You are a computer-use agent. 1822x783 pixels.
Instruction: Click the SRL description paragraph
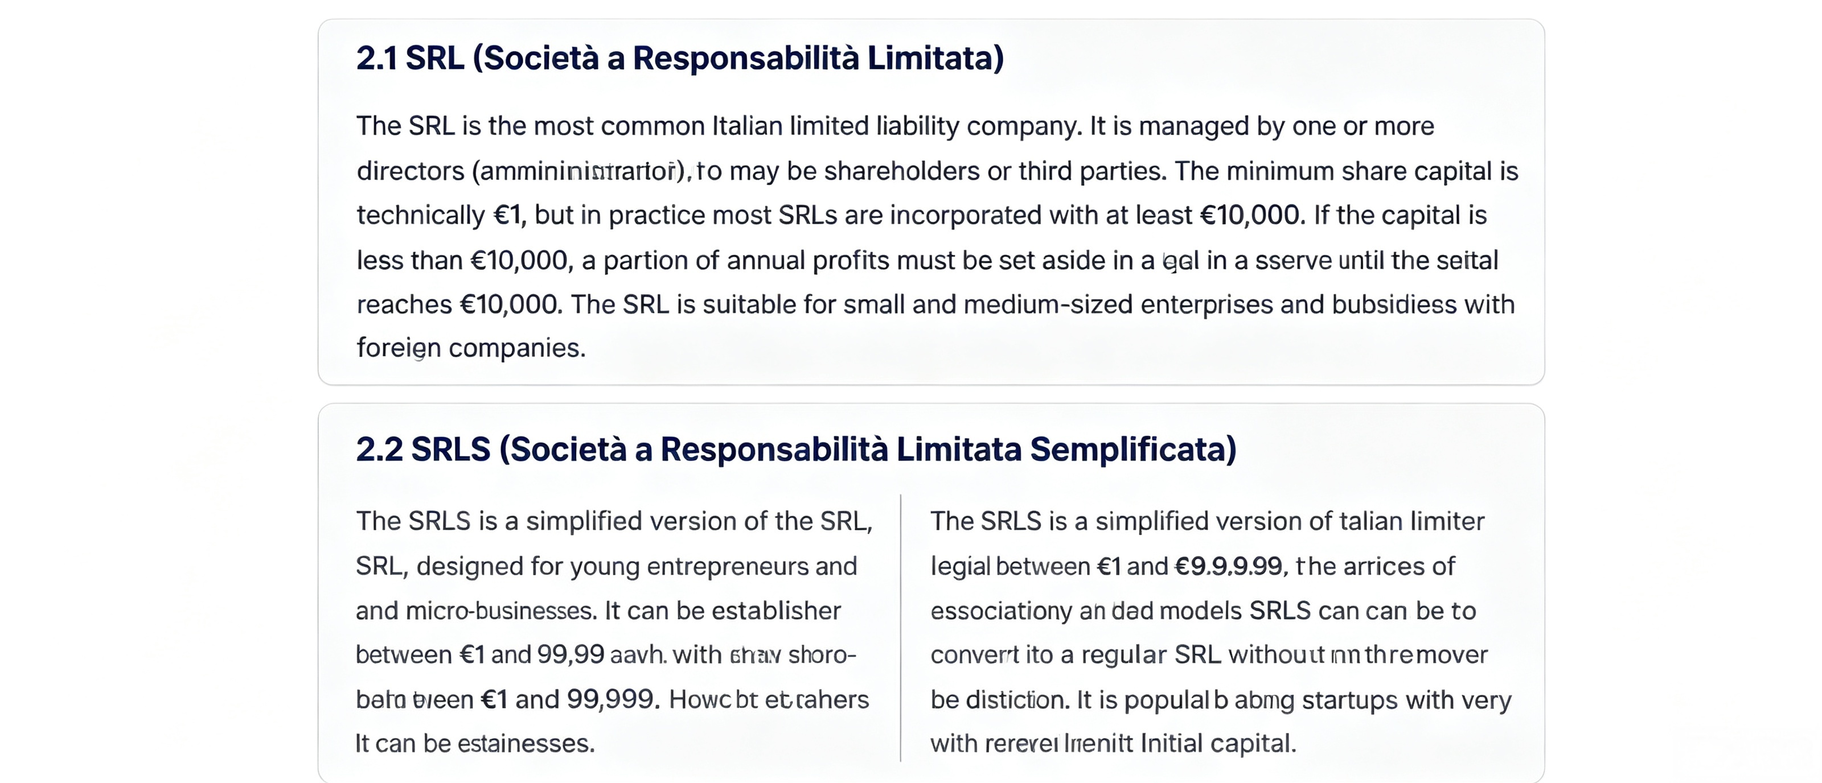[937, 237]
